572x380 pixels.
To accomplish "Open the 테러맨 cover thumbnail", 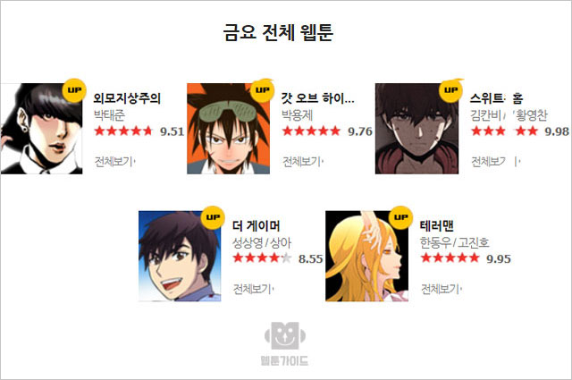I will coord(366,256).
